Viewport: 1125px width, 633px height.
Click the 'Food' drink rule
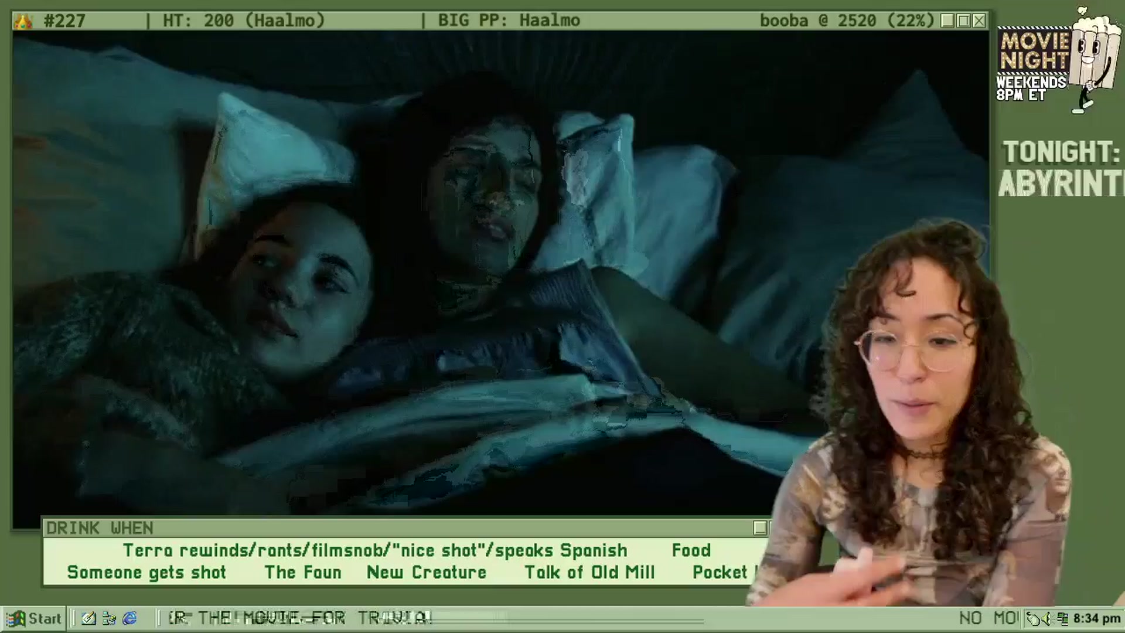pyautogui.click(x=691, y=550)
